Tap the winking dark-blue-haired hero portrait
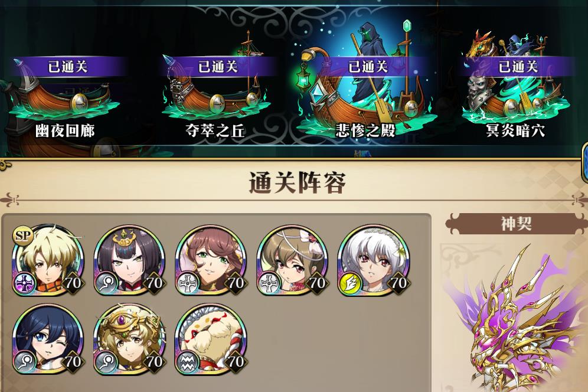Screen dimensions: 588x392 (48, 339)
